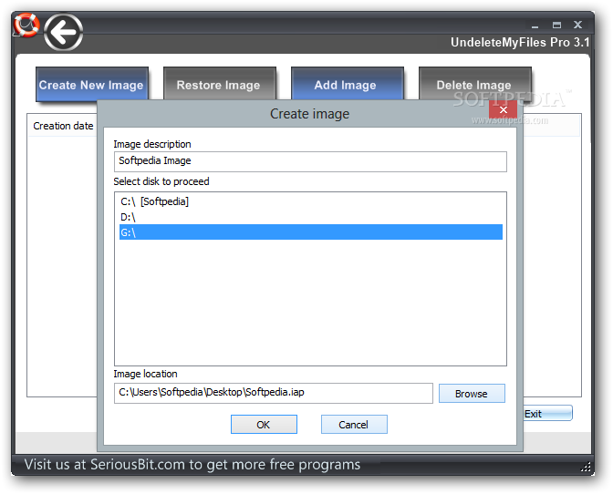Focus the Image description field

coord(310,161)
